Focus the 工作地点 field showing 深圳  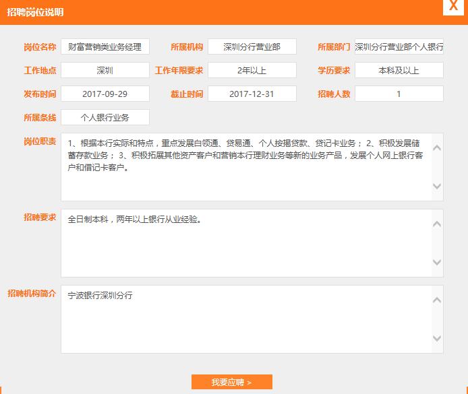coord(105,71)
